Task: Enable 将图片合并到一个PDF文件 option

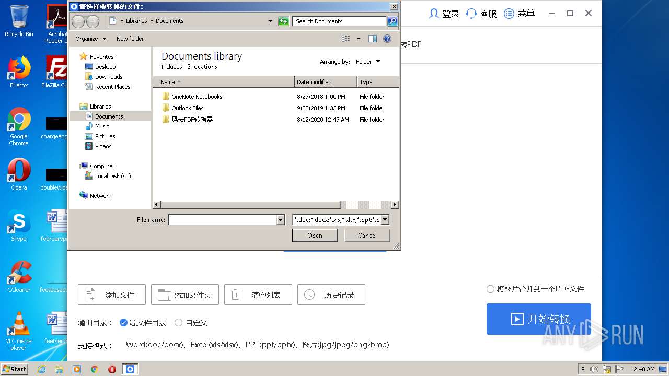Action: tap(490, 289)
